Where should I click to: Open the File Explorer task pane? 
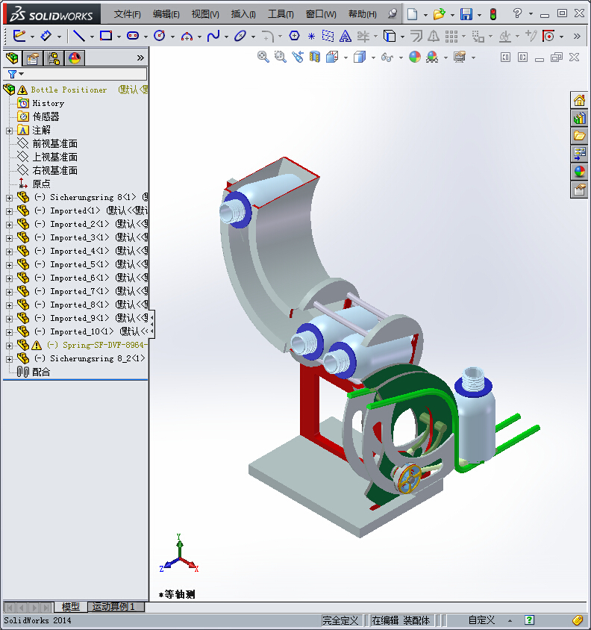click(x=579, y=136)
